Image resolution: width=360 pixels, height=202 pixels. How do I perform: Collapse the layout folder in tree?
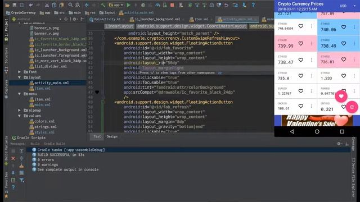19,77
